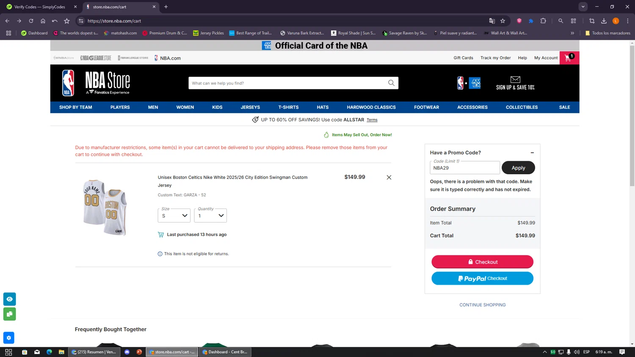Bookmark this page with the address bar star
Viewport: 635px width, 357px height.
coord(502,21)
